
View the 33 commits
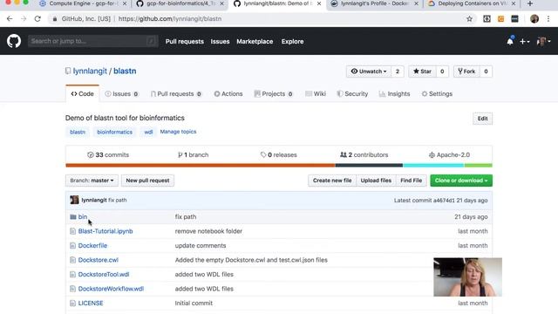(x=108, y=155)
